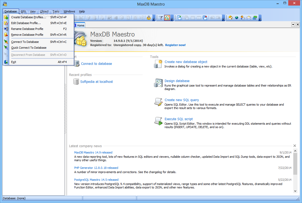Open the tab list dropdown arrow

coord(293,24)
